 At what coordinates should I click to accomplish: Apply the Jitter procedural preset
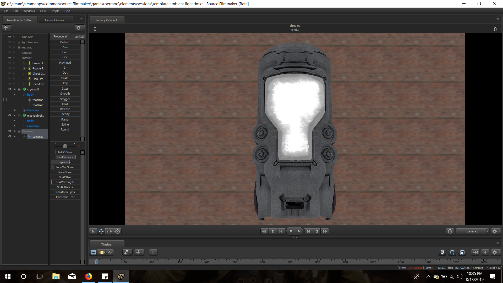click(x=65, y=89)
